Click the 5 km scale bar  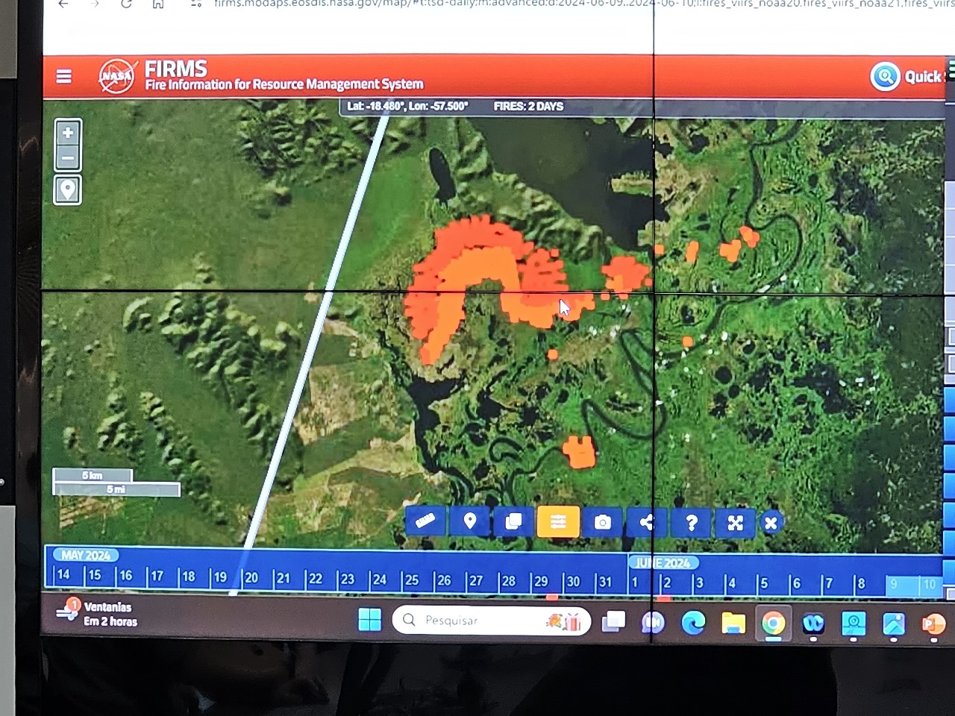click(x=93, y=475)
